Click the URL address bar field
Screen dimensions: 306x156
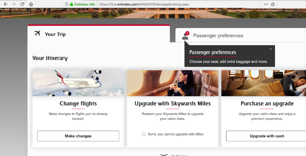[x=179, y=4]
